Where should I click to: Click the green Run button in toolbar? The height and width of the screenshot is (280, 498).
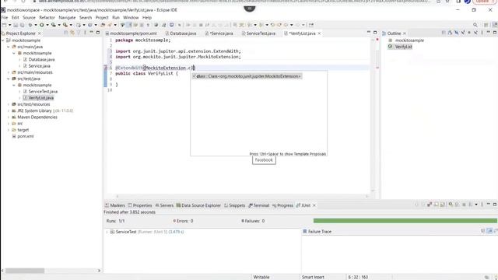click(x=41, y=25)
